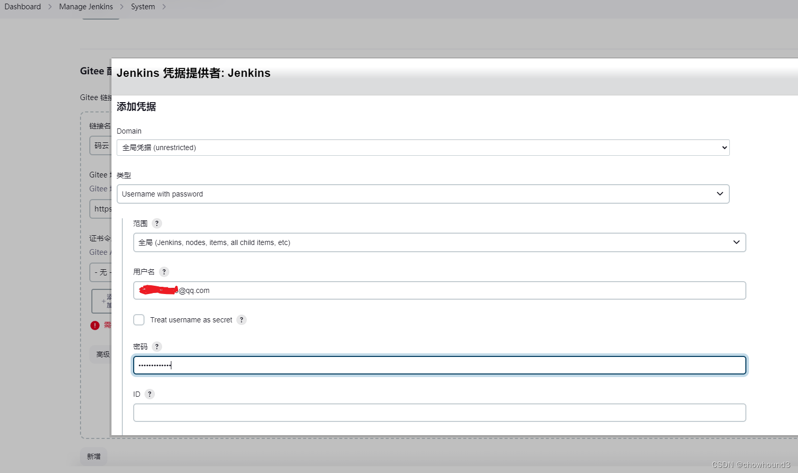798x473 pixels.
Task: Click the Domain label
Action: 129,131
